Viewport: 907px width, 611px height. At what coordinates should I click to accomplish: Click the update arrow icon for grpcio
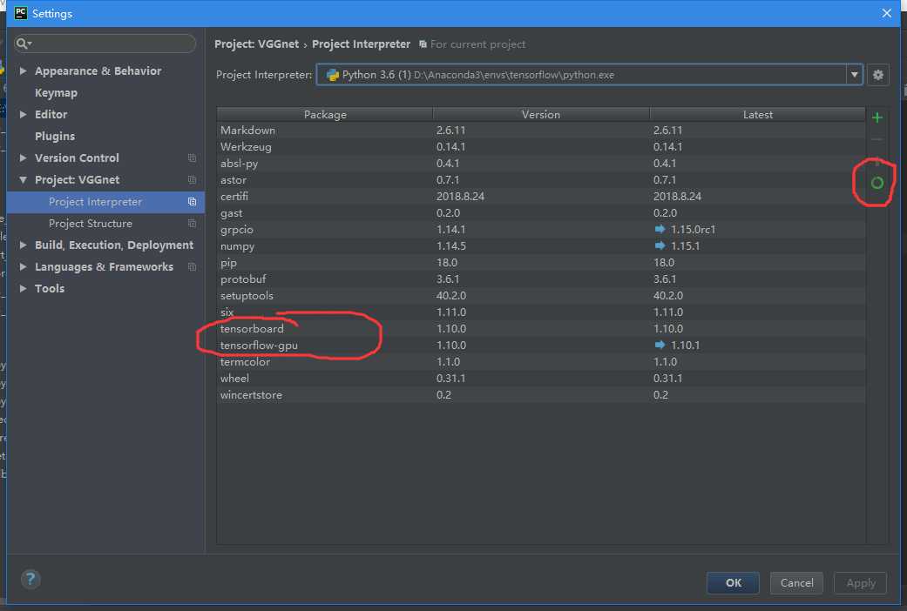(660, 229)
